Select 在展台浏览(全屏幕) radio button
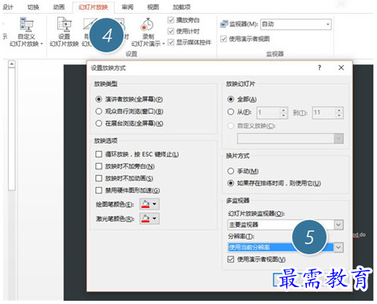 pyautogui.click(x=98, y=123)
